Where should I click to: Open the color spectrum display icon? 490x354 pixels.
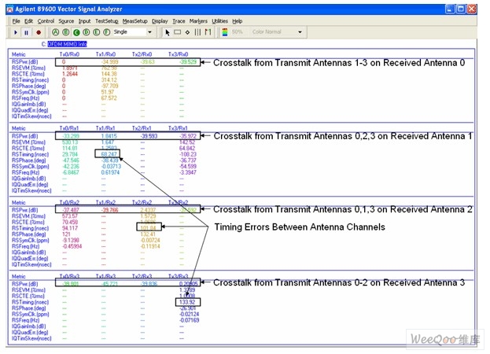(225, 32)
